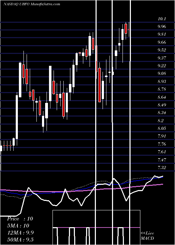Click the 8.2 price axis label

pyautogui.click(x=161, y=121)
